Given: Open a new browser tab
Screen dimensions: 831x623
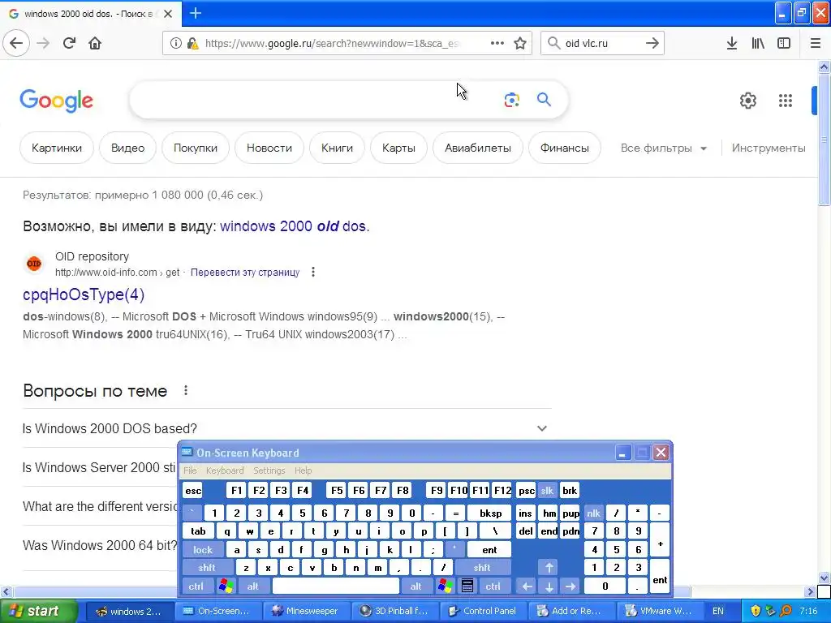Looking at the screenshot, I should 195,13.
